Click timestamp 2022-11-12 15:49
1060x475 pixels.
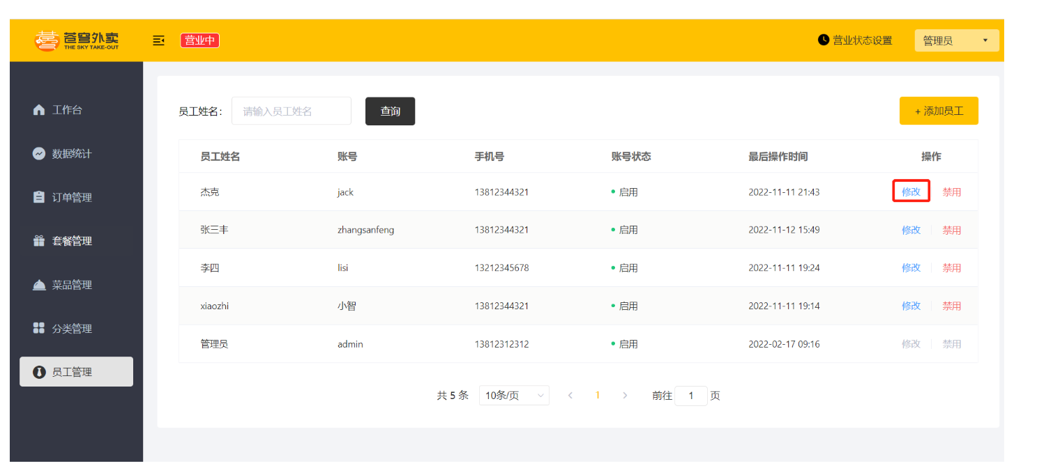coord(784,230)
